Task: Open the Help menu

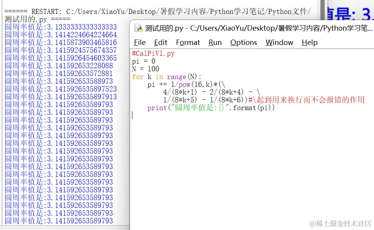Action: [x=309, y=42]
